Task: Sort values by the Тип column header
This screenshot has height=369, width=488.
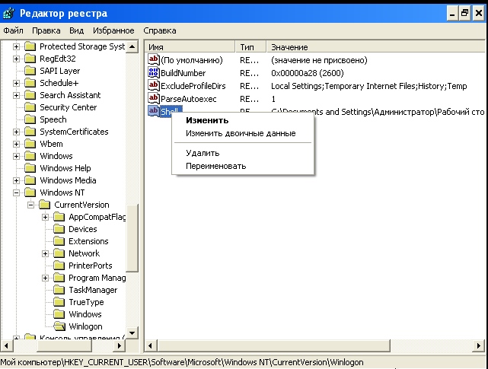Action: [x=250, y=47]
